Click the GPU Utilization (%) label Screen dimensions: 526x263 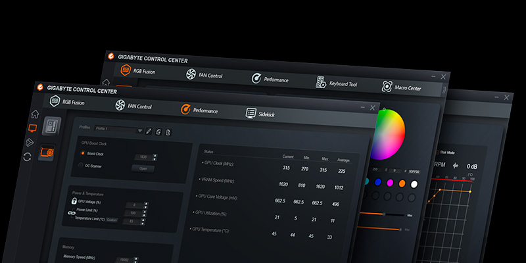click(210, 213)
